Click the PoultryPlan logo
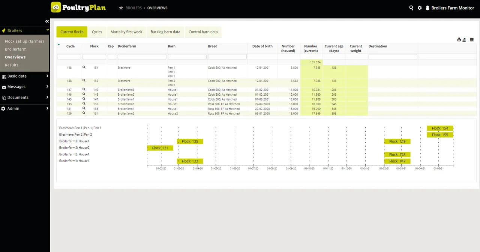 tap(78, 7)
